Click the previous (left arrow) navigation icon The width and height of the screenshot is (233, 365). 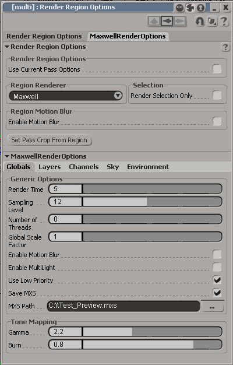167,22
